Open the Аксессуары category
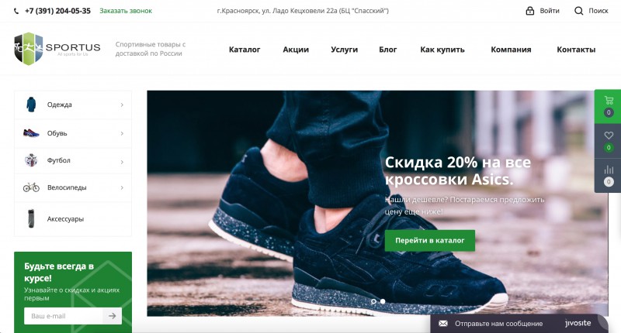This screenshot has width=621, height=333. click(x=73, y=219)
